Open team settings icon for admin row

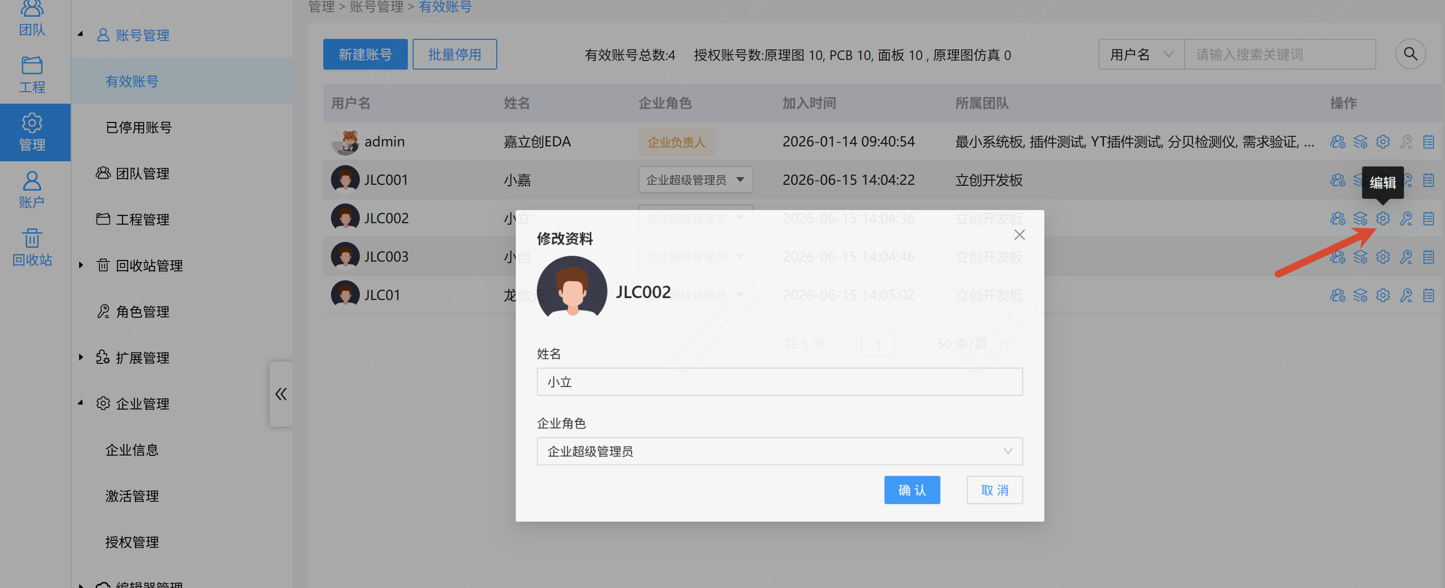click(1337, 142)
